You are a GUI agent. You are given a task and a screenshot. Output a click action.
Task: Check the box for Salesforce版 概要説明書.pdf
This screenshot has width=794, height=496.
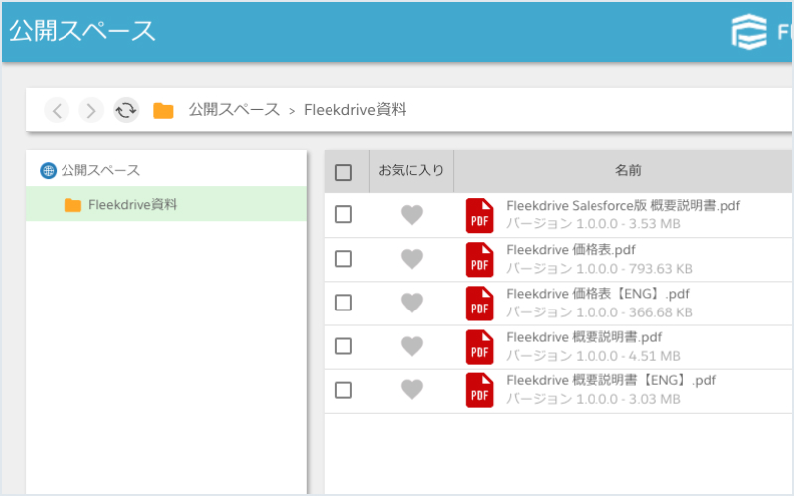coord(343,214)
